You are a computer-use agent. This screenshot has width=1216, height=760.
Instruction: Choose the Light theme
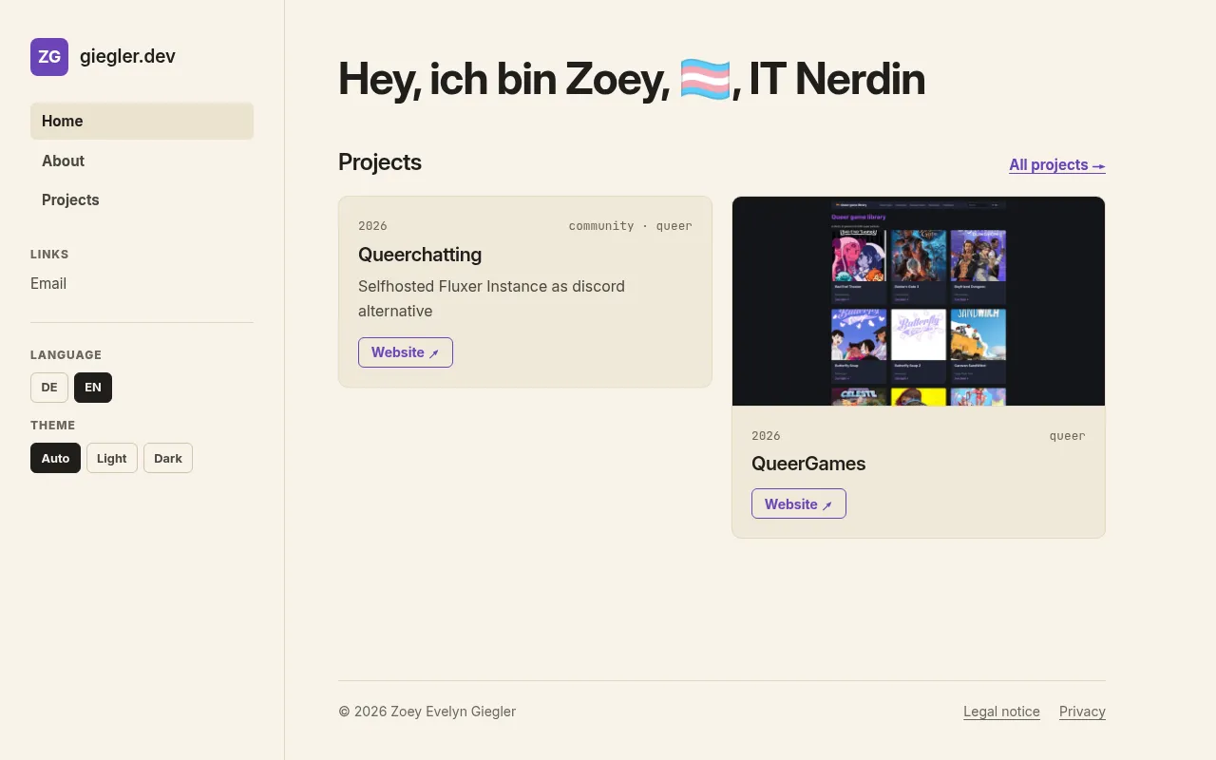[x=112, y=458]
